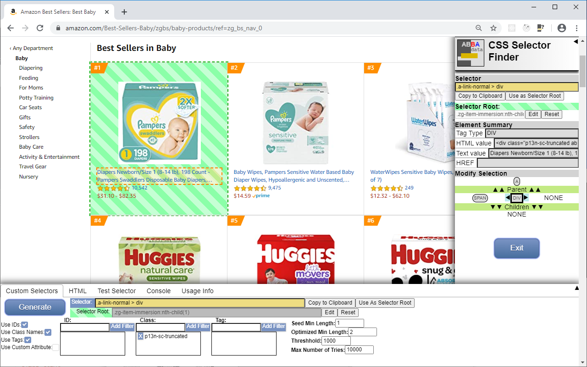Open the Chrome profile avatar
The image size is (587, 367).
pyautogui.click(x=562, y=28)
